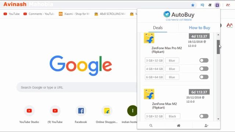Image resolution: width=235 pixels, height=132 pixels.
Task: Enable ZenFone Max Pro M2 4 GB+64 GB toggle
Action: 204,69
